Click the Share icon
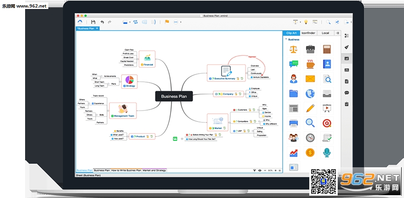Viewport: 404px width, 198px height. click(337, 22)
